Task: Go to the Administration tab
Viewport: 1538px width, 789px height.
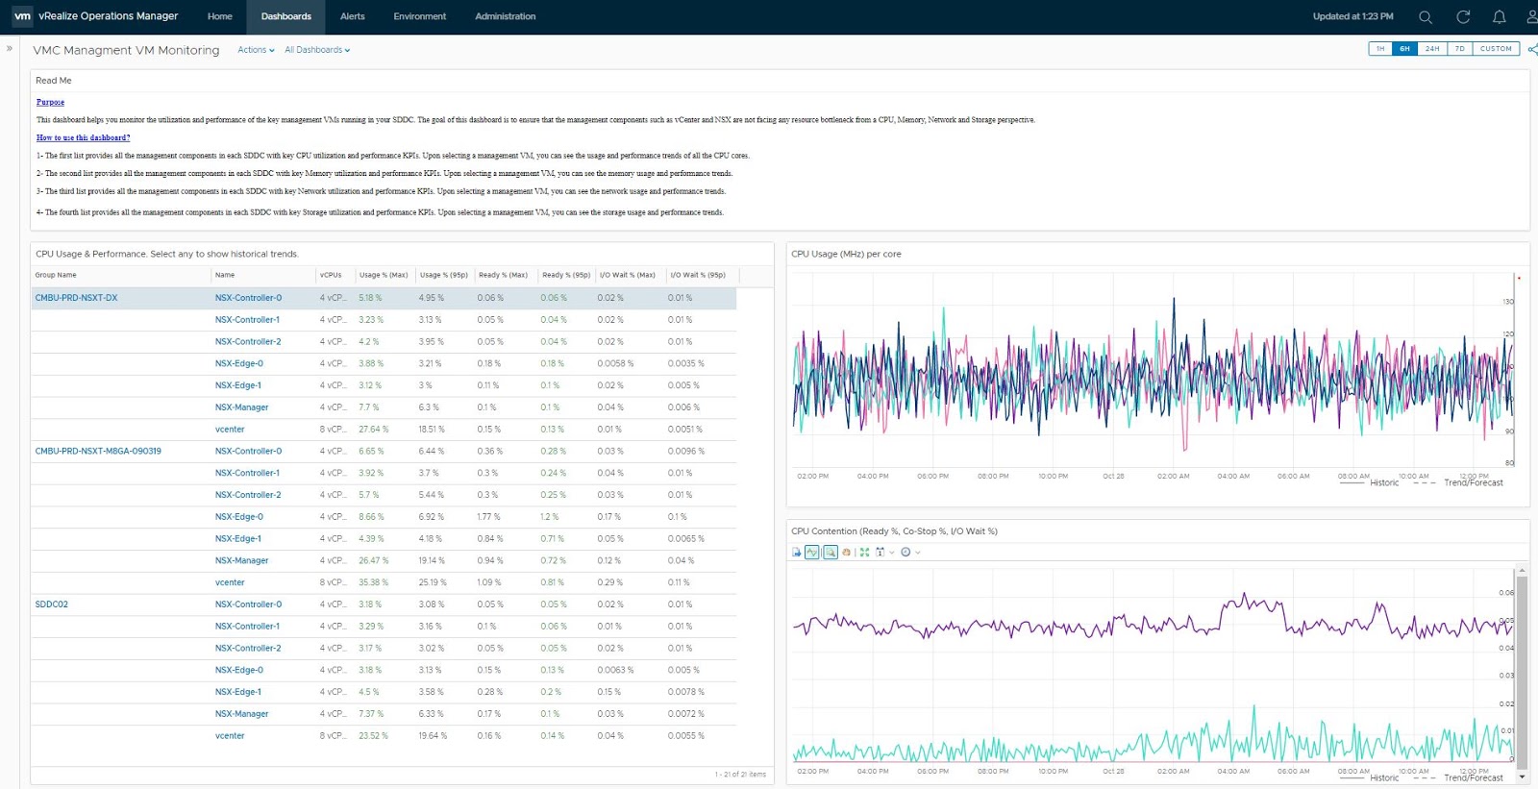Action: click(x=505, y=16)
